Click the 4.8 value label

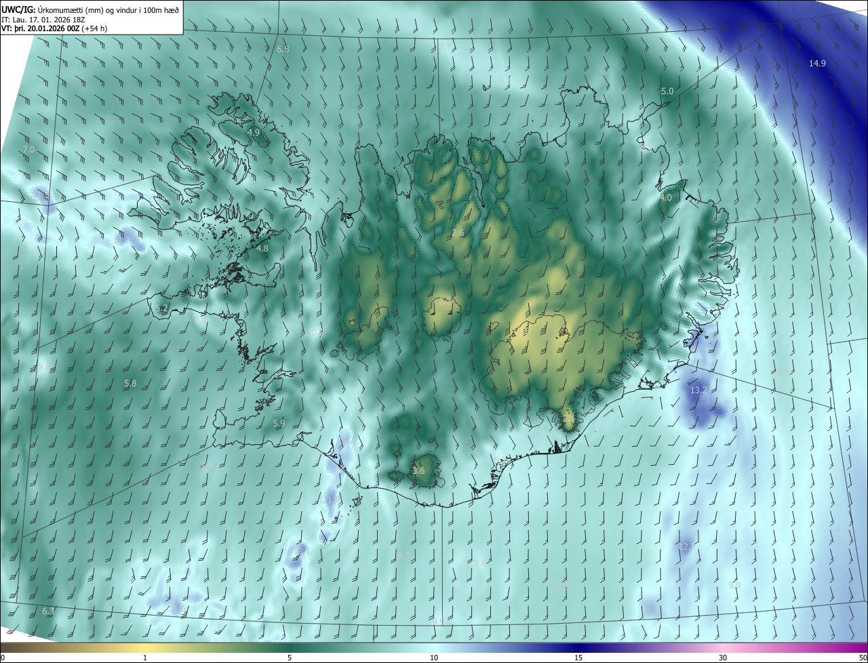click(x=262, y=249)
